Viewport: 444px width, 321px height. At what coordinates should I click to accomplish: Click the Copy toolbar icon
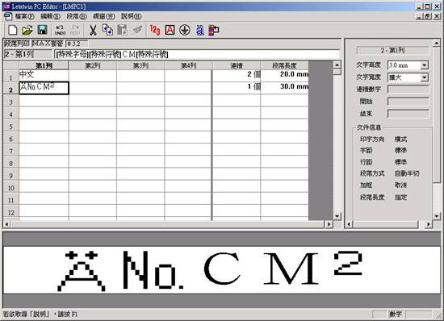pos(107,30)
